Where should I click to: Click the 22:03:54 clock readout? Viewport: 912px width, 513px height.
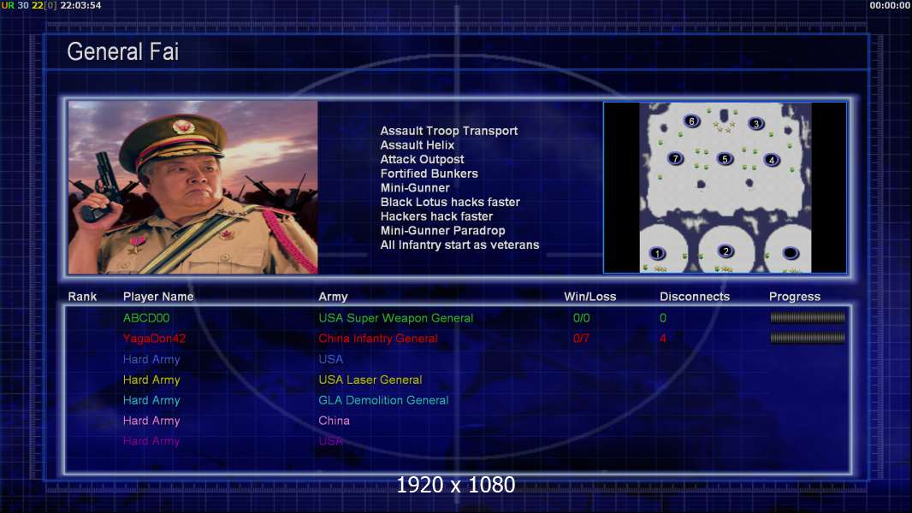pyautogui.click(x=80, y=5)
